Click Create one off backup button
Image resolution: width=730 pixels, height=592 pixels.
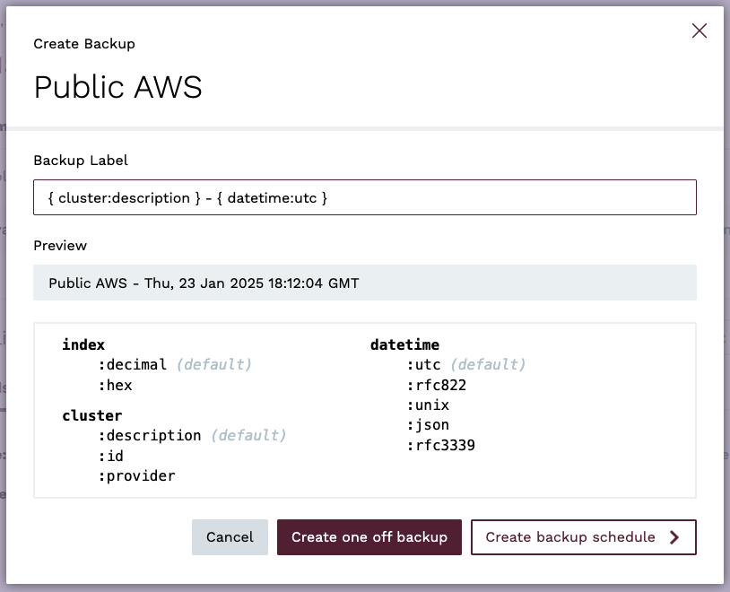pos(369,537)
